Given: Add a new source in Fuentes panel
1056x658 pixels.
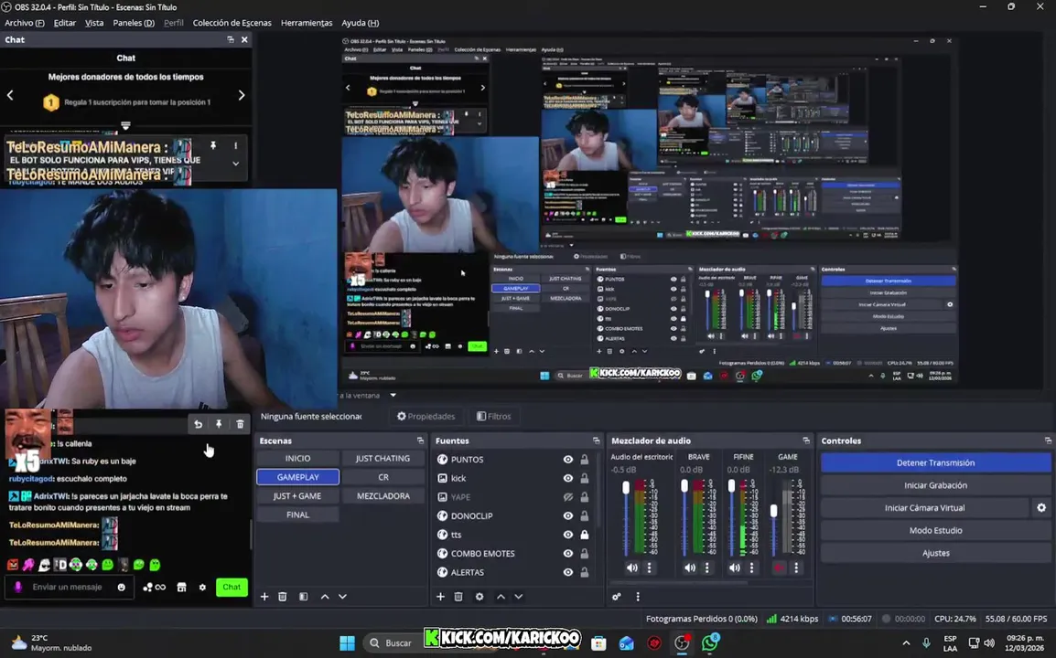Looking at the screenshot, I should pyautogui.click(x=440, y=597).
